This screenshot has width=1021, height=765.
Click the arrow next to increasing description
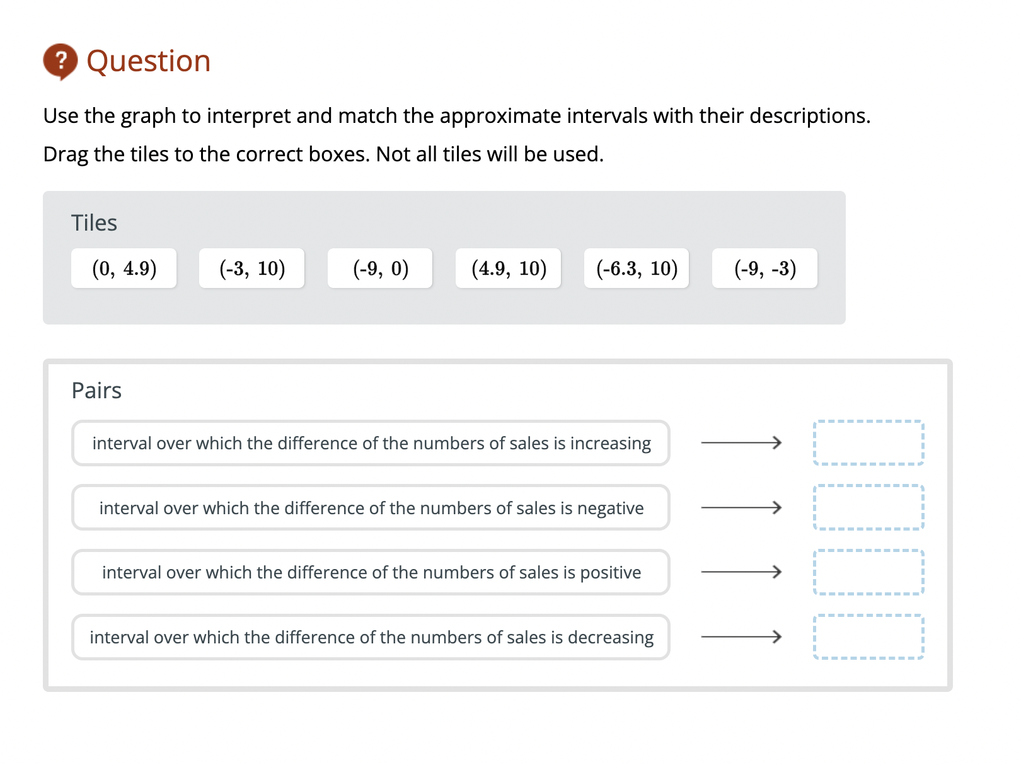pyautogui.click(x=741, y=443)
